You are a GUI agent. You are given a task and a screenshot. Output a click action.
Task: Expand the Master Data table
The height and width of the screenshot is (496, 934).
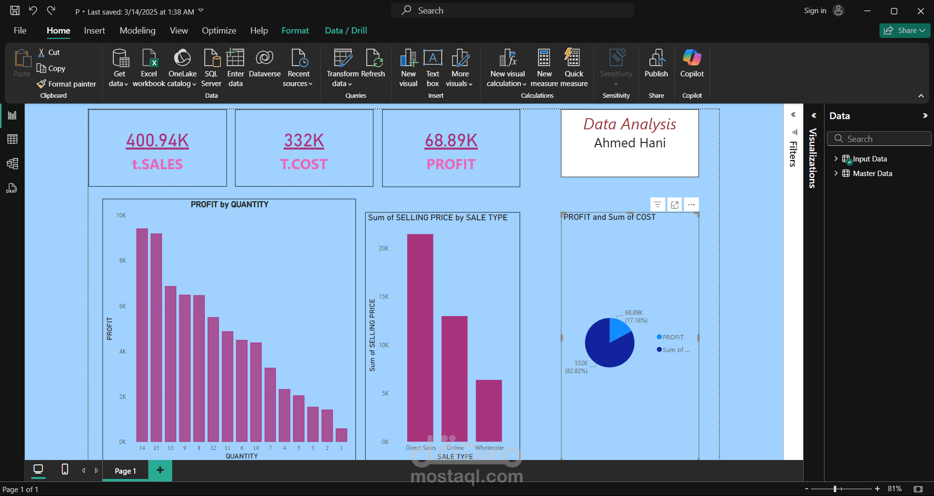tap(836, 173)
